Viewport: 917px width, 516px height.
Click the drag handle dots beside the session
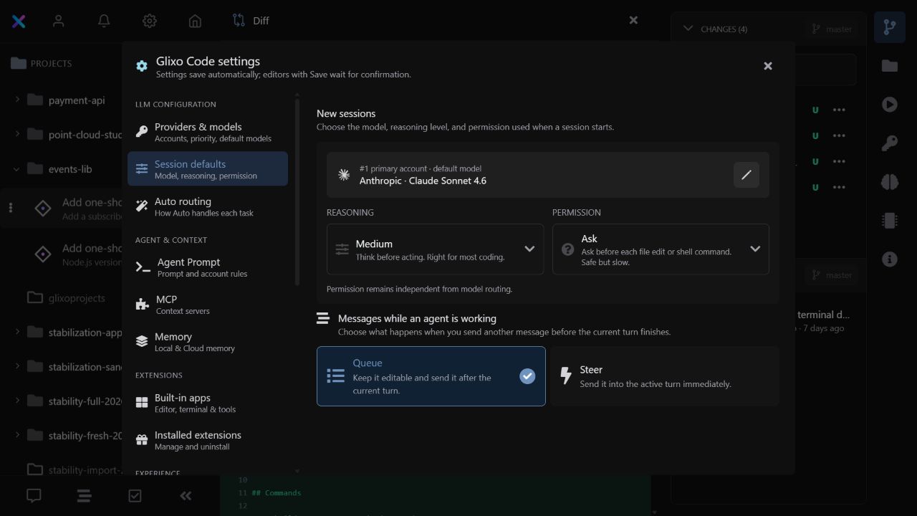(x=10, y=208)
